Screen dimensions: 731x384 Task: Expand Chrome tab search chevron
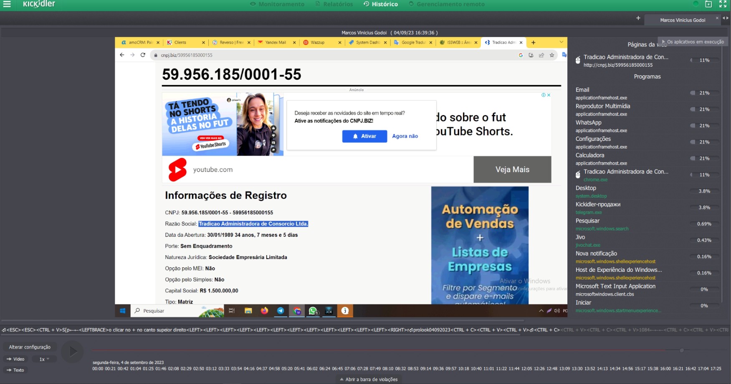pos(561,42)
